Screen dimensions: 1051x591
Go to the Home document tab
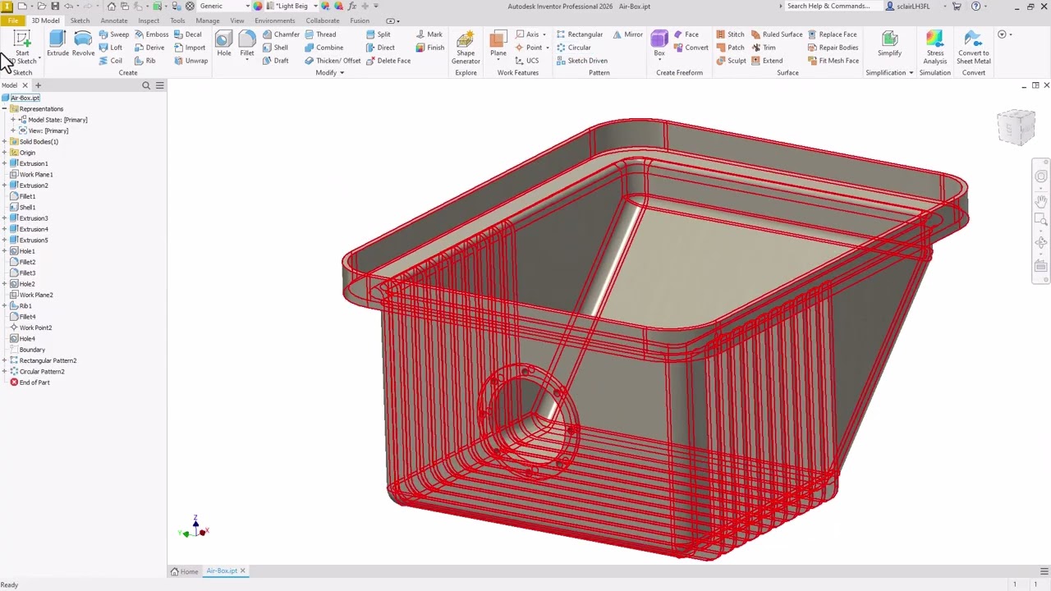click(185, 571)
